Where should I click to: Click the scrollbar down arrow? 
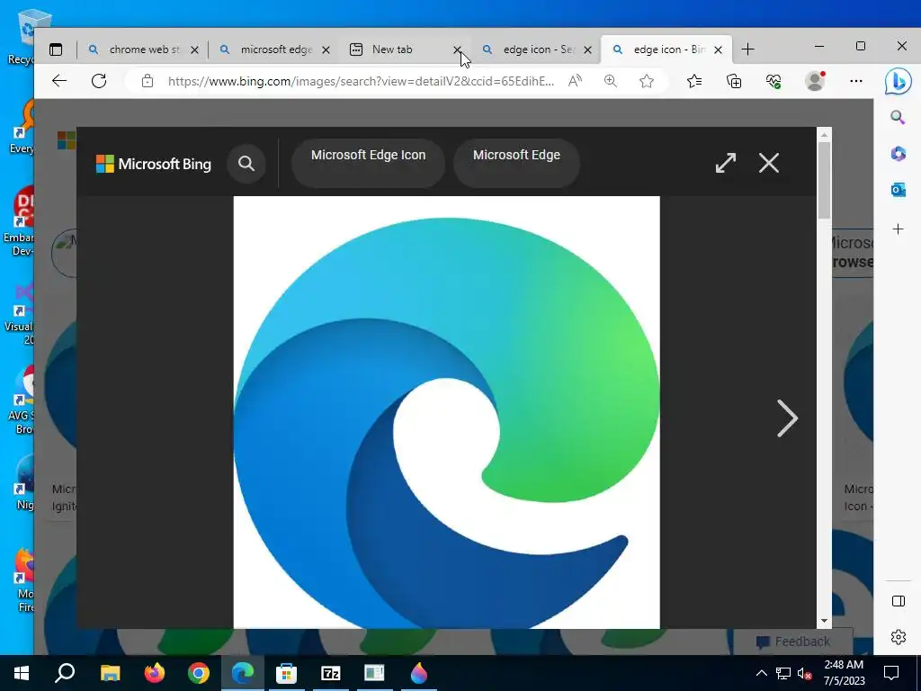pyautogui.click(x=824, y=621)
